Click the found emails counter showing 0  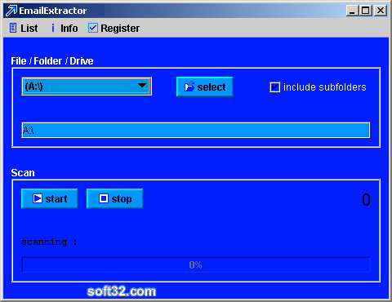pyautogui.click(x=366, y=199)
